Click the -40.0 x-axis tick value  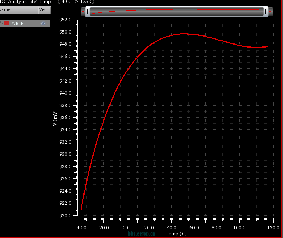[x=81, y=228]
